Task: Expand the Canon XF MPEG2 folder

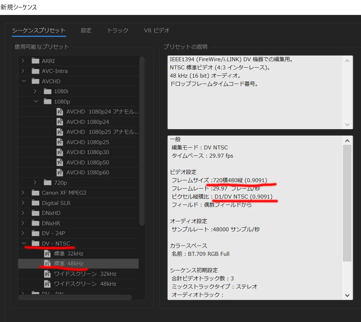Action: [23, 193]
